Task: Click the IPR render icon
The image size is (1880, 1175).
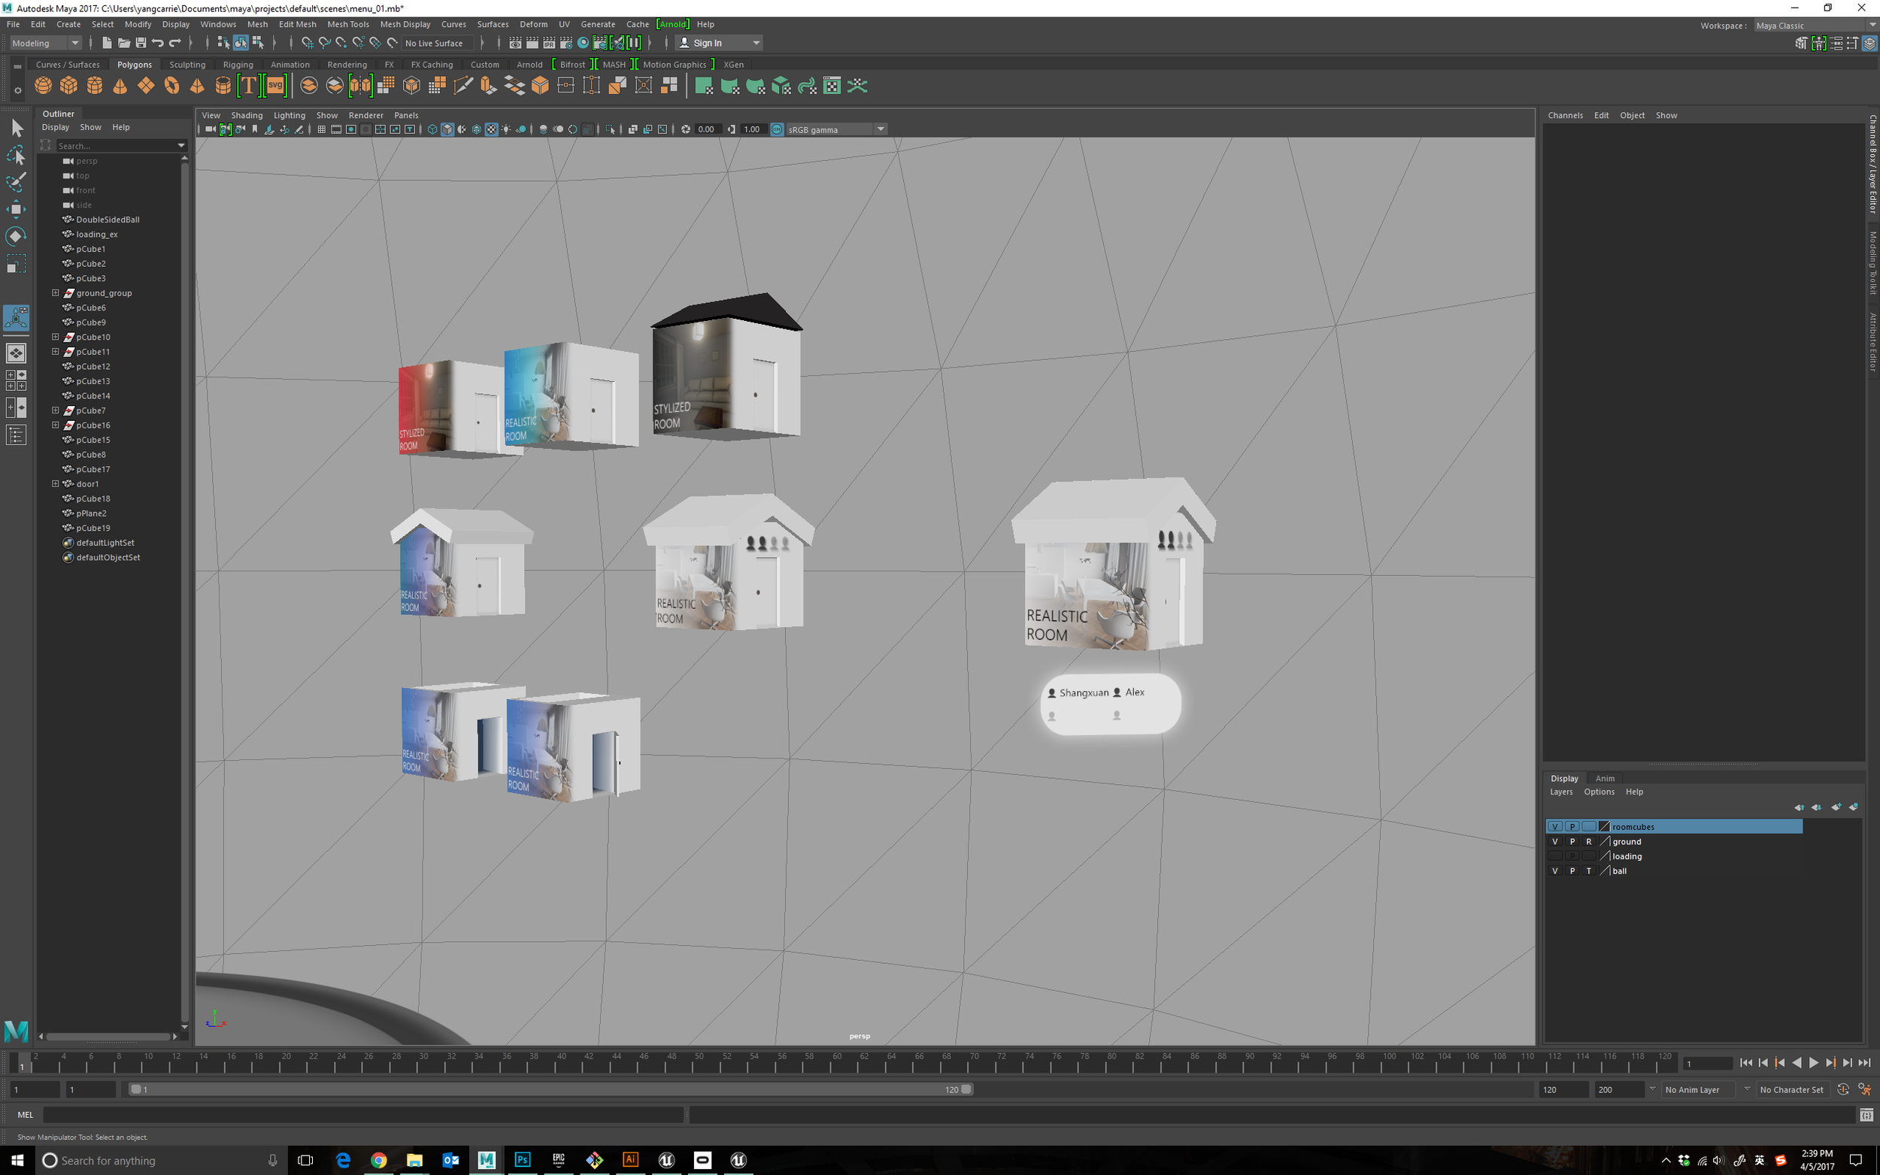Action: [549, 43]
